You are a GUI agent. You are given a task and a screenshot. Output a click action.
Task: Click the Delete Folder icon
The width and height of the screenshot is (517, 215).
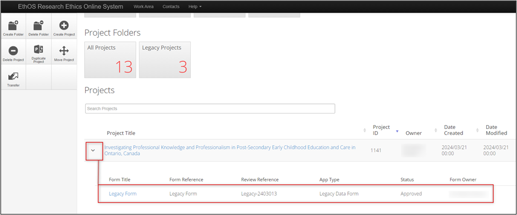coord(38,26)
